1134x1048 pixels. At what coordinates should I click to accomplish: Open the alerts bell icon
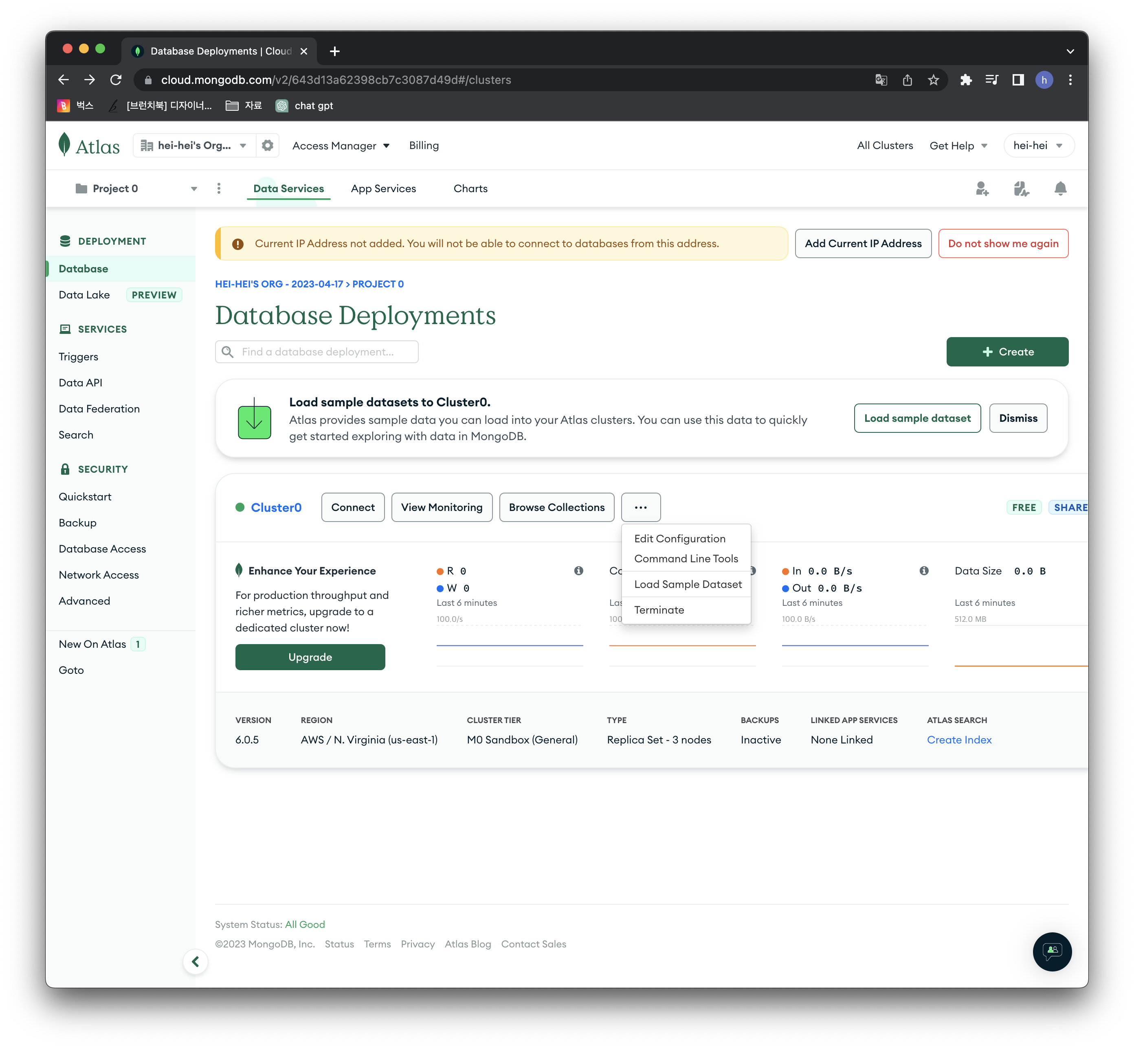click(x=1060, y=188)
